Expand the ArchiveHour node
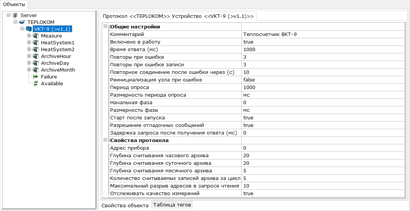Image resolution: width=410 pixels, height=211 pixels. 29,56
